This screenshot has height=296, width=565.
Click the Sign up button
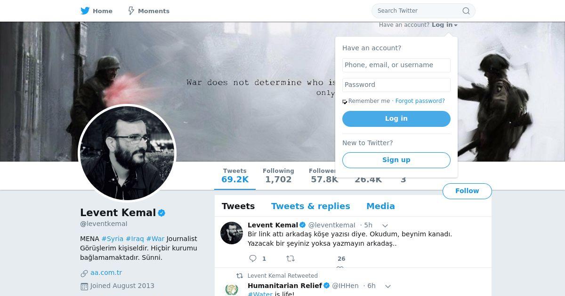396,160
